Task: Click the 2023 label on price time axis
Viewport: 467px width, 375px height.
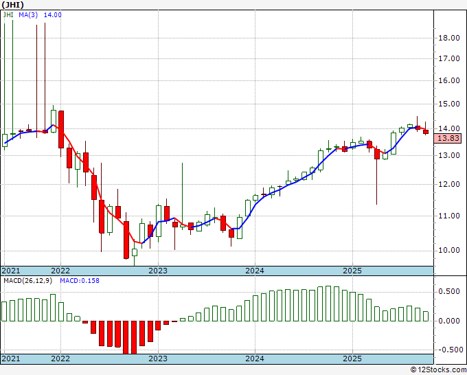Action: coord(158,271)
